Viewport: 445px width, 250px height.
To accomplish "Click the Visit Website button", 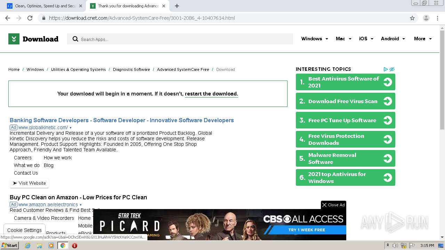I will coord(30,183).
